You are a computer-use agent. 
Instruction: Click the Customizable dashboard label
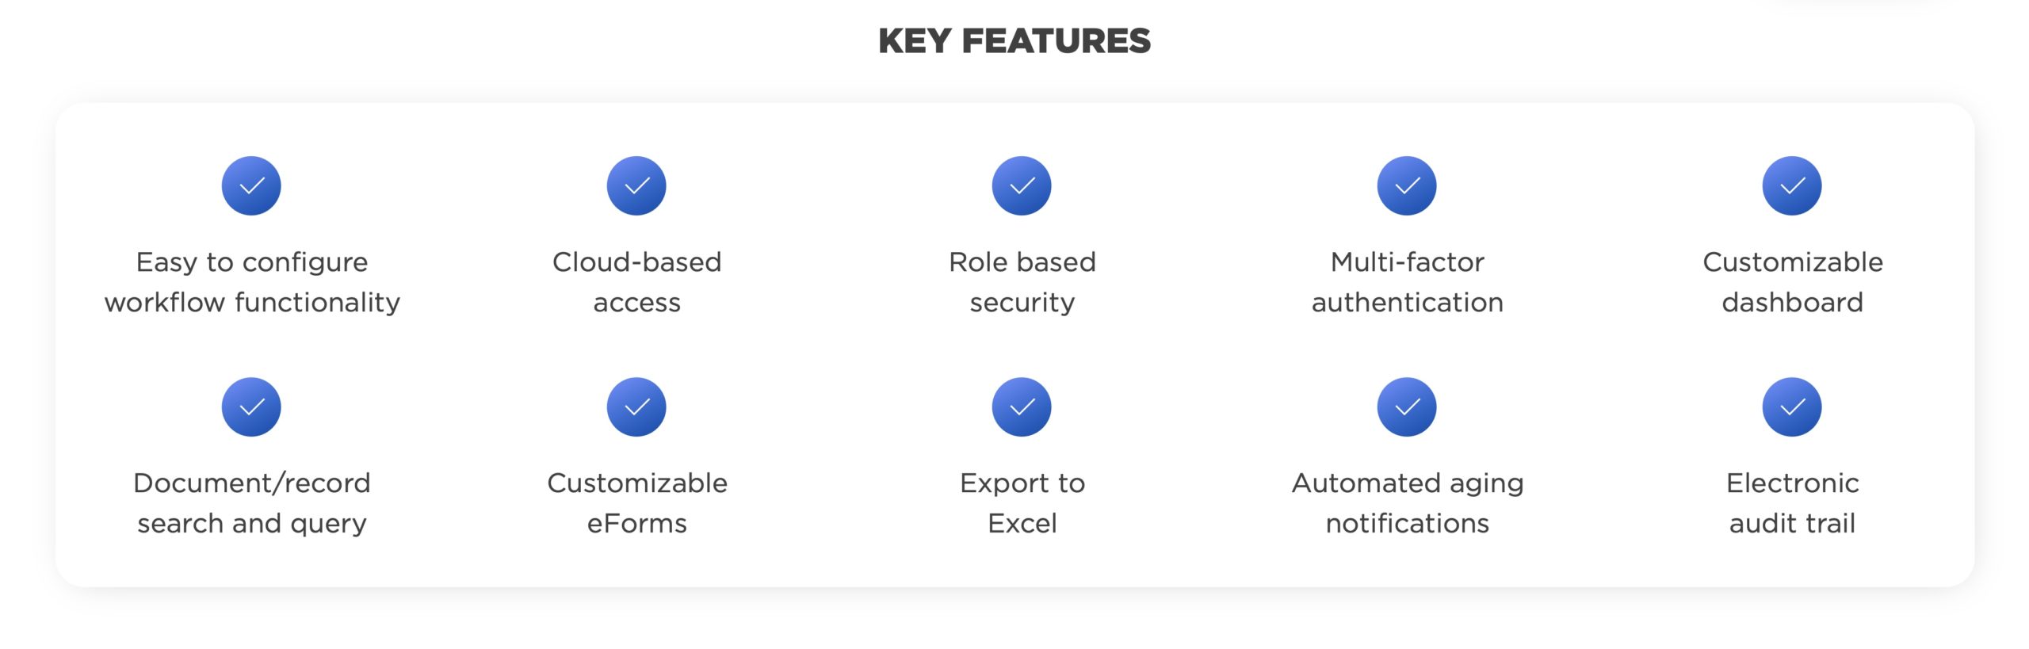(1792, 282)
